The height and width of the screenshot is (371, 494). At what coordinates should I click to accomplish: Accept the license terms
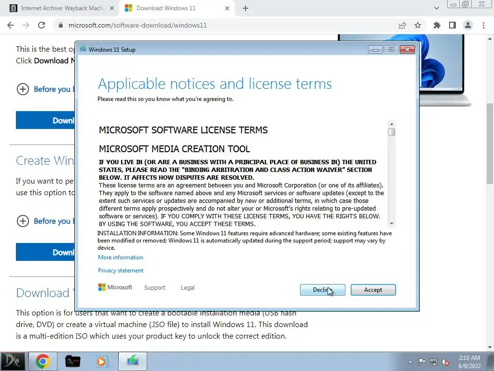pyautogui.click(x=373, y=290)
